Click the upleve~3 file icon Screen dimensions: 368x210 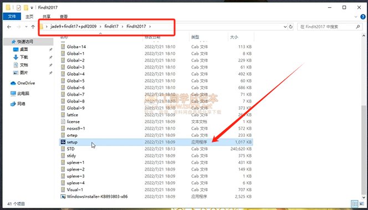tap(63, 176)
